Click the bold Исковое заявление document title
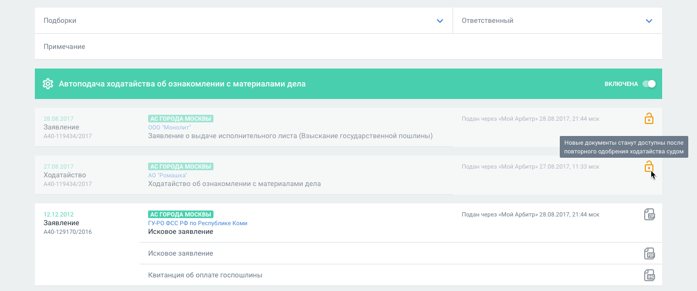Screen dimensions: 697x291 tap(180, 232)
